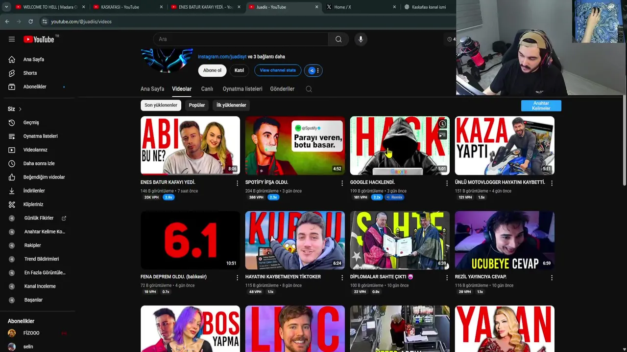This screenshot has height=352, width=627.
Task: Switch to the Gönderiler tab
Action: point(282,89)
